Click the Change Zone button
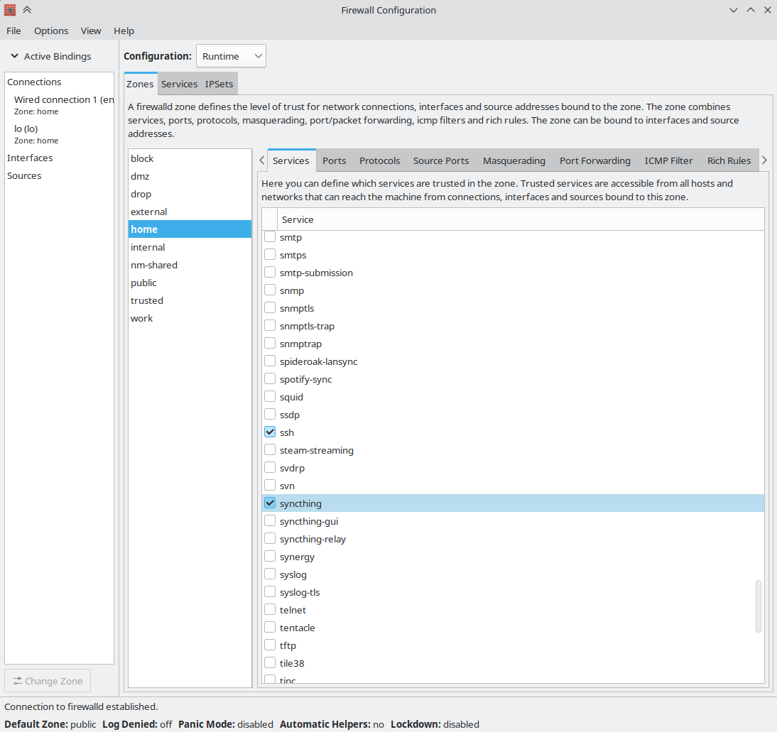Screen dimensions: 777x732 pyautogui.click(x=47, y=680)
